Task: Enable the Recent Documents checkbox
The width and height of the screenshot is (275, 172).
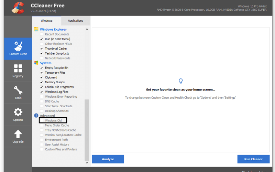Action: 42,34
